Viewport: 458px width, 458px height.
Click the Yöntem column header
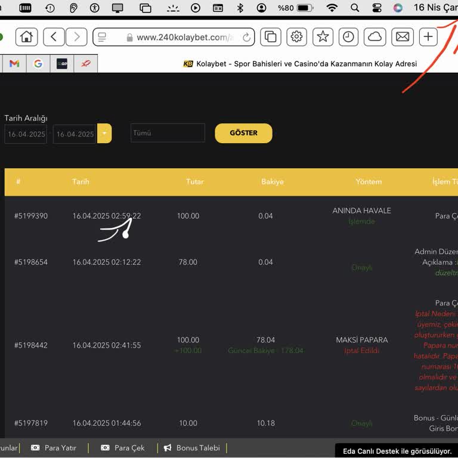coord(369,182)
